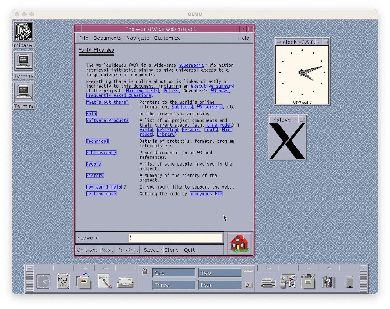Follow the Technical link

click(97, 141)
